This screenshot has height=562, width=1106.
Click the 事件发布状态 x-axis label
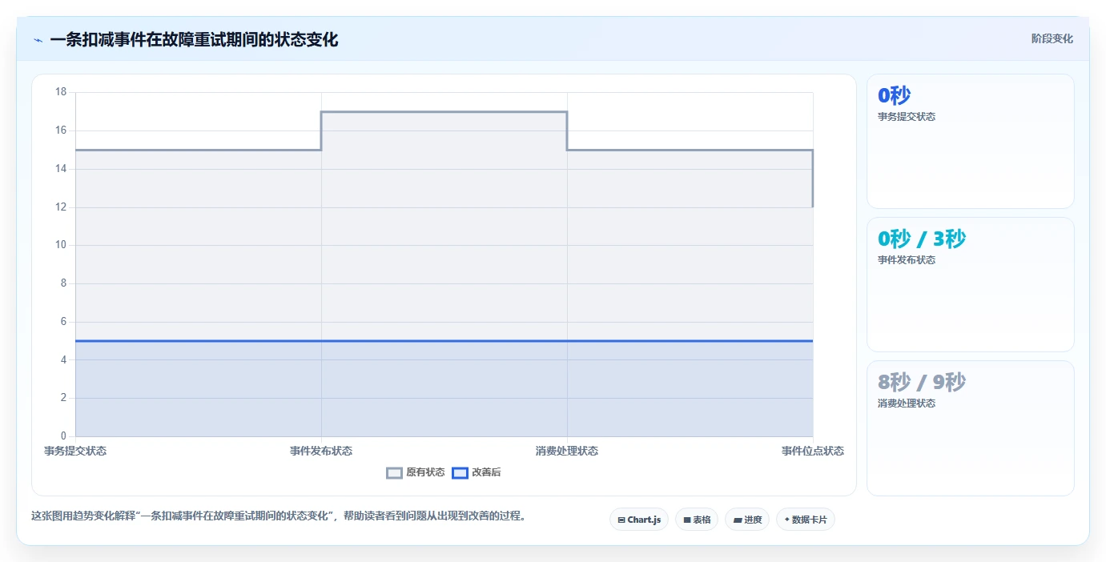point(321,451)
